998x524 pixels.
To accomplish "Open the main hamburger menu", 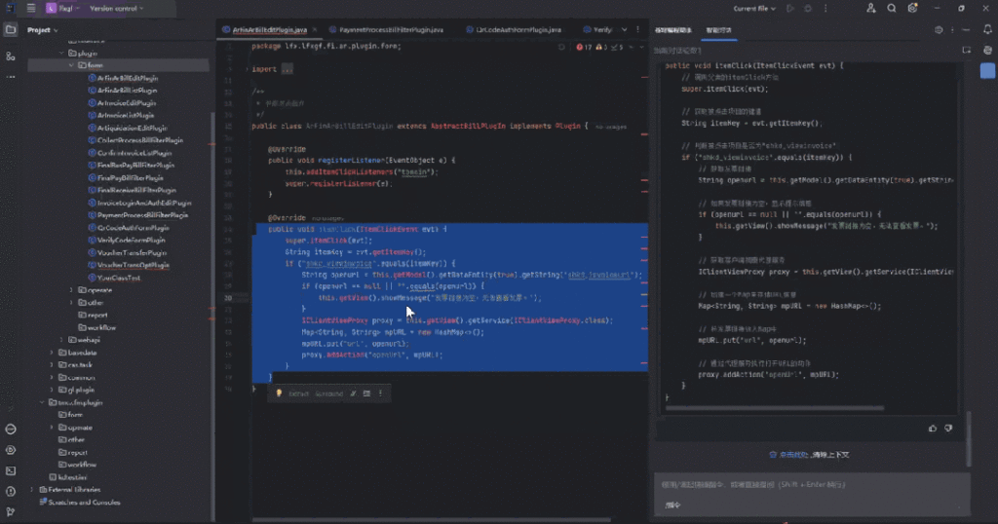I will (30, 9).
